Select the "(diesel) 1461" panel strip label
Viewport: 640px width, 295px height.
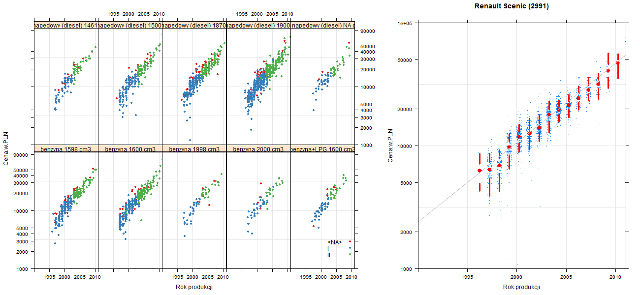click(66, 26)
